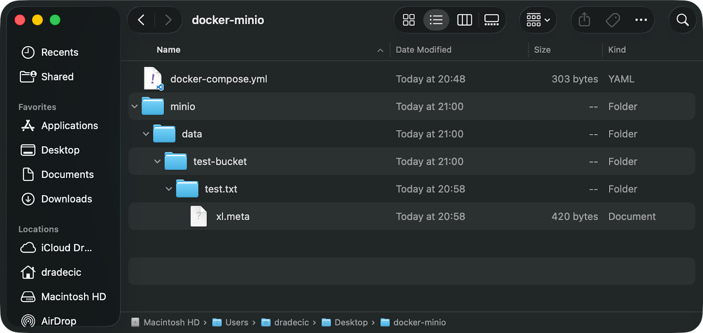Image resolution: width=703 pixels, height=333 pixels.
Task: Open the search magnifier
Action: [x=682, y=20]
